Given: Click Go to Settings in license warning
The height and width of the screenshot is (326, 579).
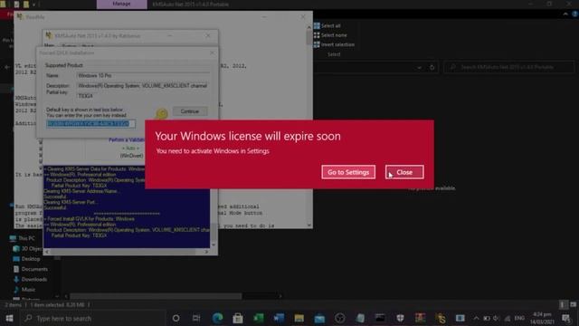Looking at the screenshot, I should pyautogui.click(x=348, y=172).
